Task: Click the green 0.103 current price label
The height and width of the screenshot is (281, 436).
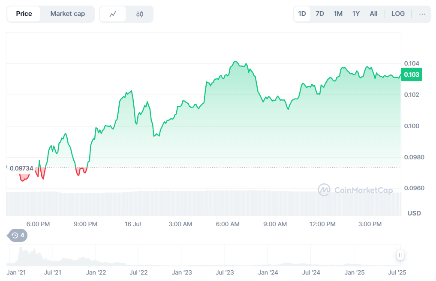Action: click(x=412, y=75)
